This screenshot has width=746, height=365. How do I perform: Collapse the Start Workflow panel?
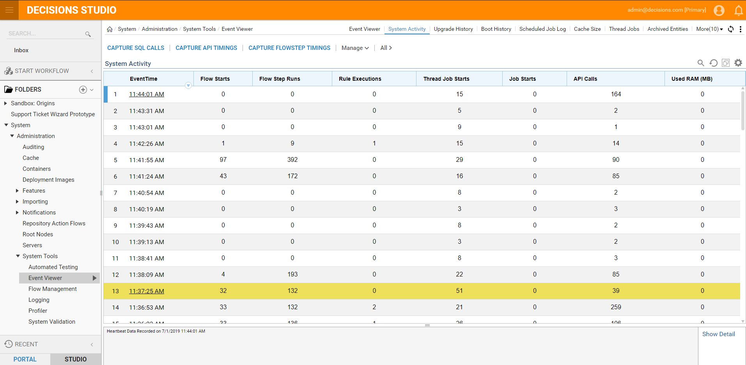click(x=92, y=71)
